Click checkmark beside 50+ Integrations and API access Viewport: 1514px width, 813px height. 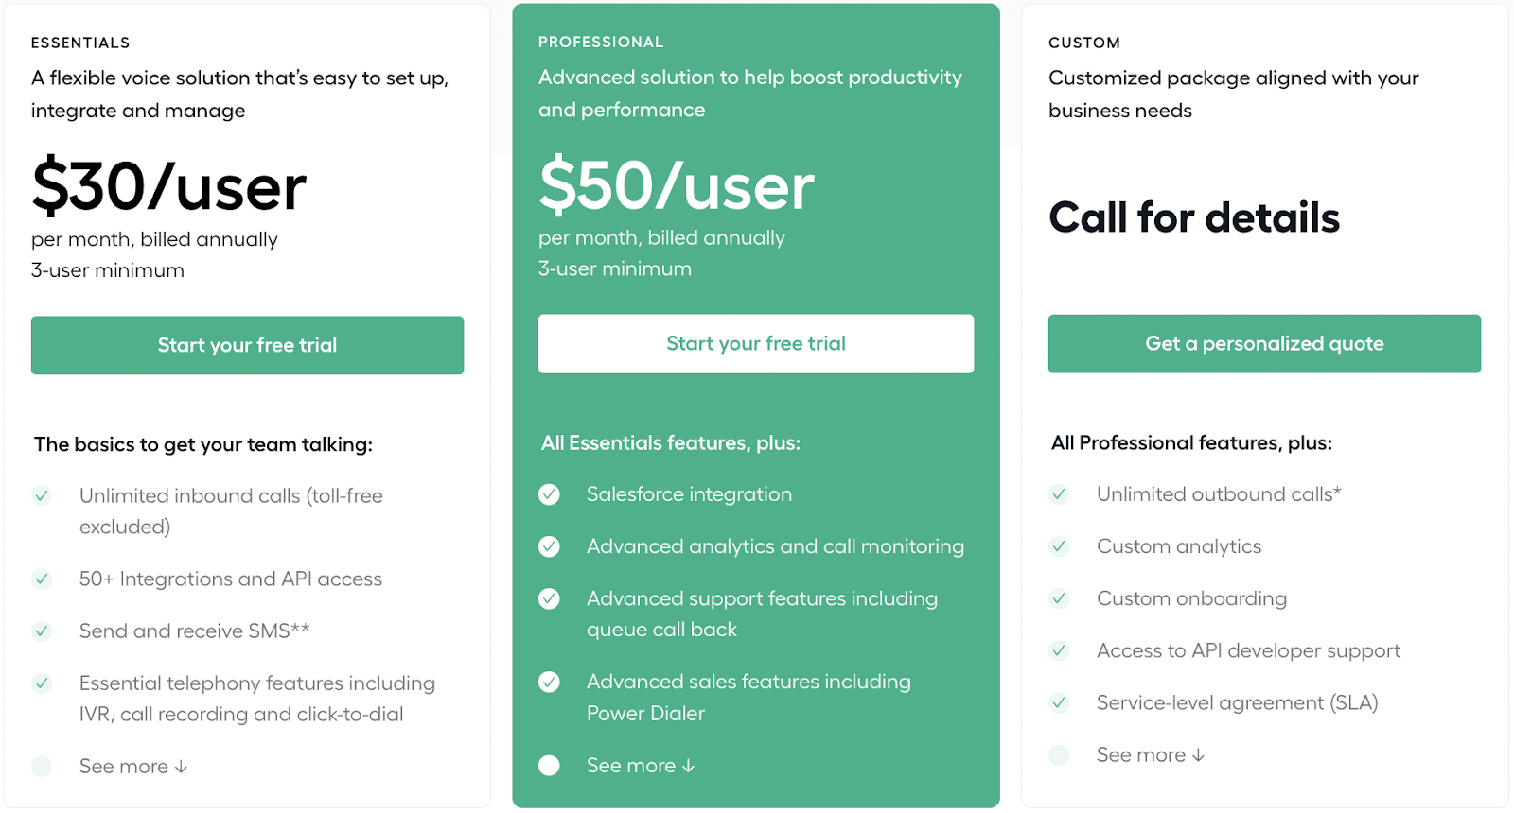coord(42,579)
